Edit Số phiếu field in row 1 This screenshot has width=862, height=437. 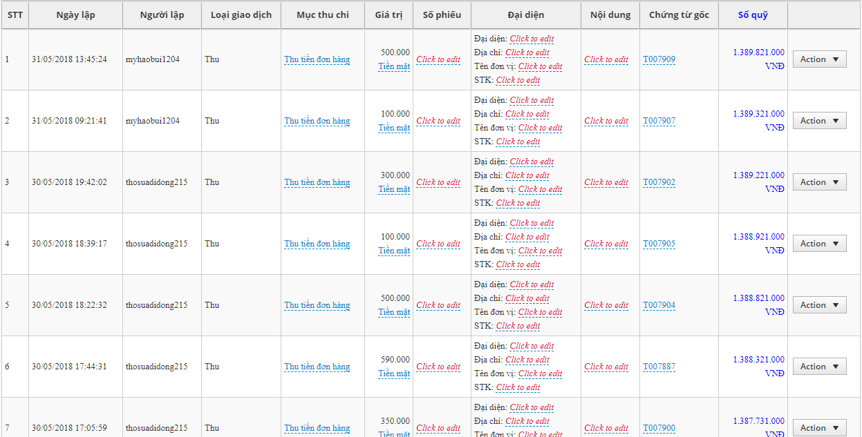(438, 59)
